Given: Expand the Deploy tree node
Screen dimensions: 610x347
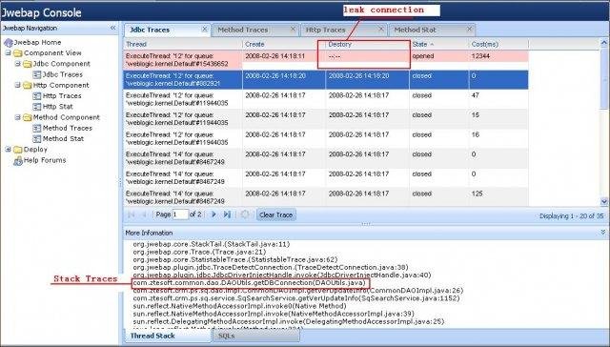Looking at the screenshot, I should [x=8, y=150].
